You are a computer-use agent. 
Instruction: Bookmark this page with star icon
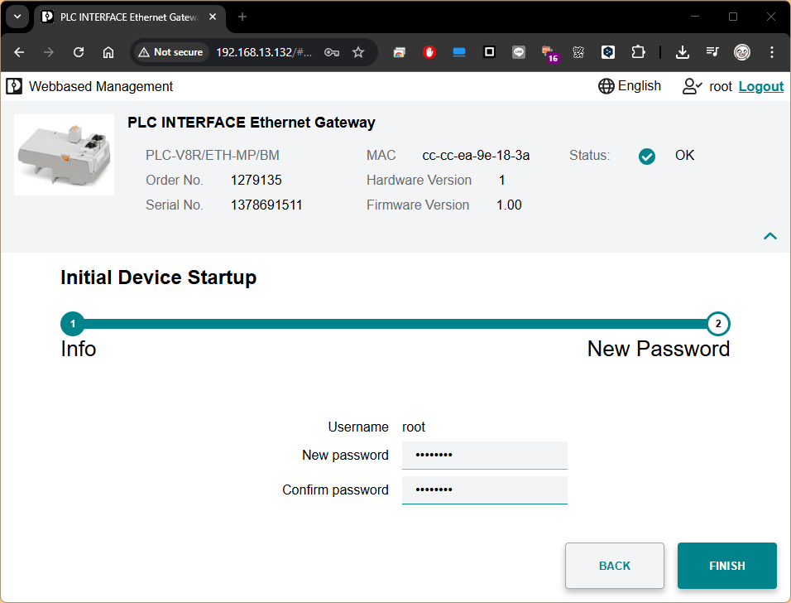pyautogui.click(x=358, y=52)
